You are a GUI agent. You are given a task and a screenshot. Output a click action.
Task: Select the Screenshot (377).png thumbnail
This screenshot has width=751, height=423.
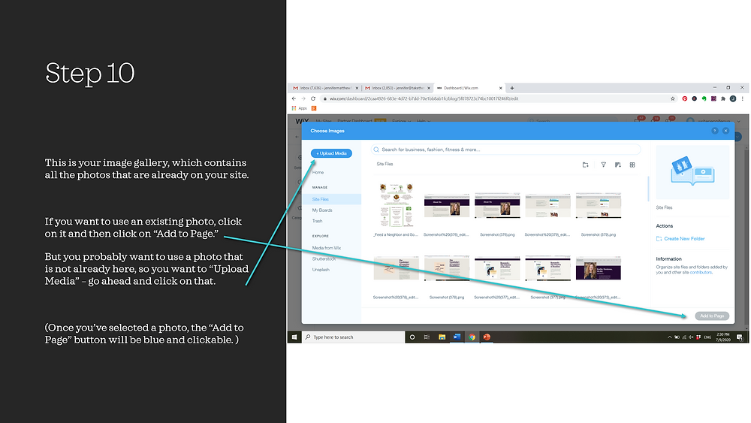(548, 268)
